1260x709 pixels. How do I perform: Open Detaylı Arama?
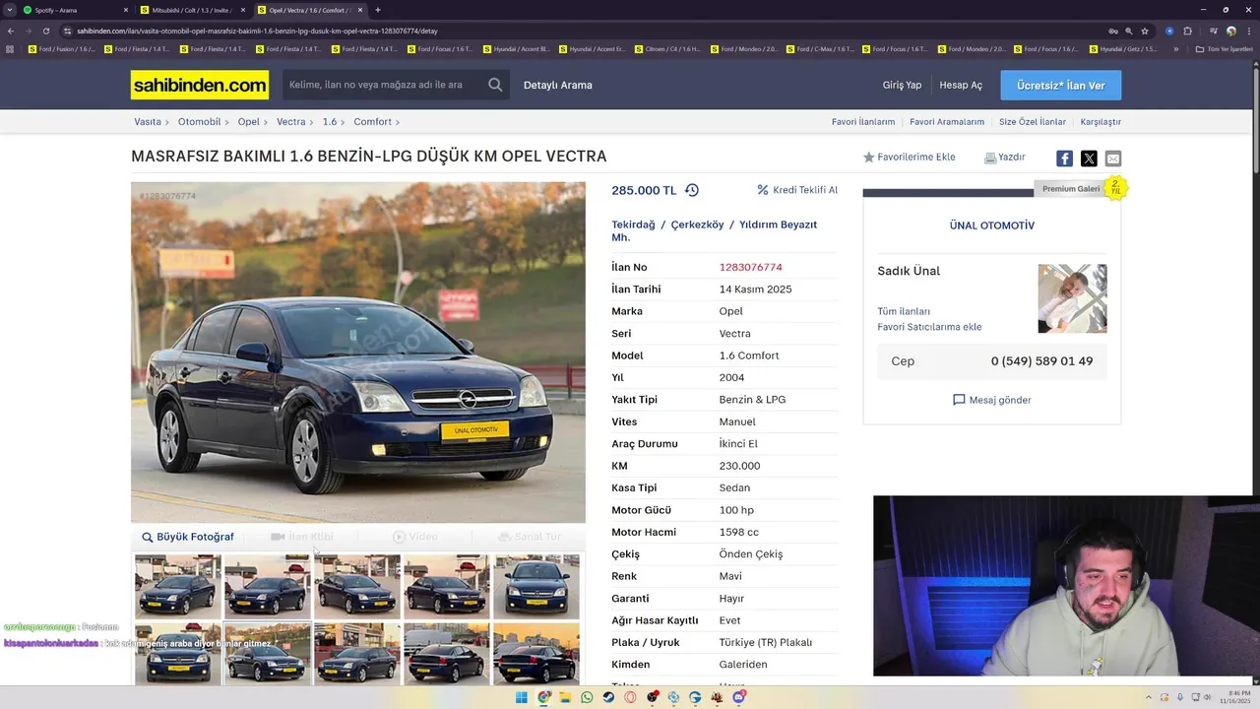[557, 85]
